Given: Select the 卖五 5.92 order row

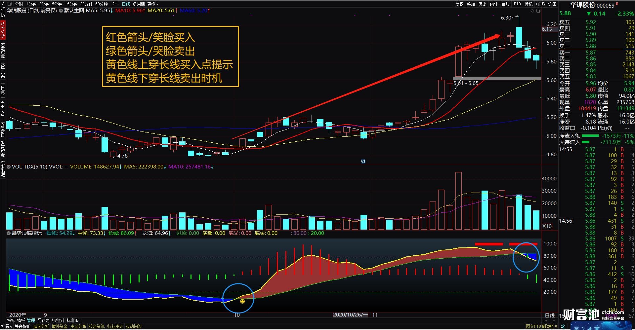Looking at the screenshot, I should 597,22.
